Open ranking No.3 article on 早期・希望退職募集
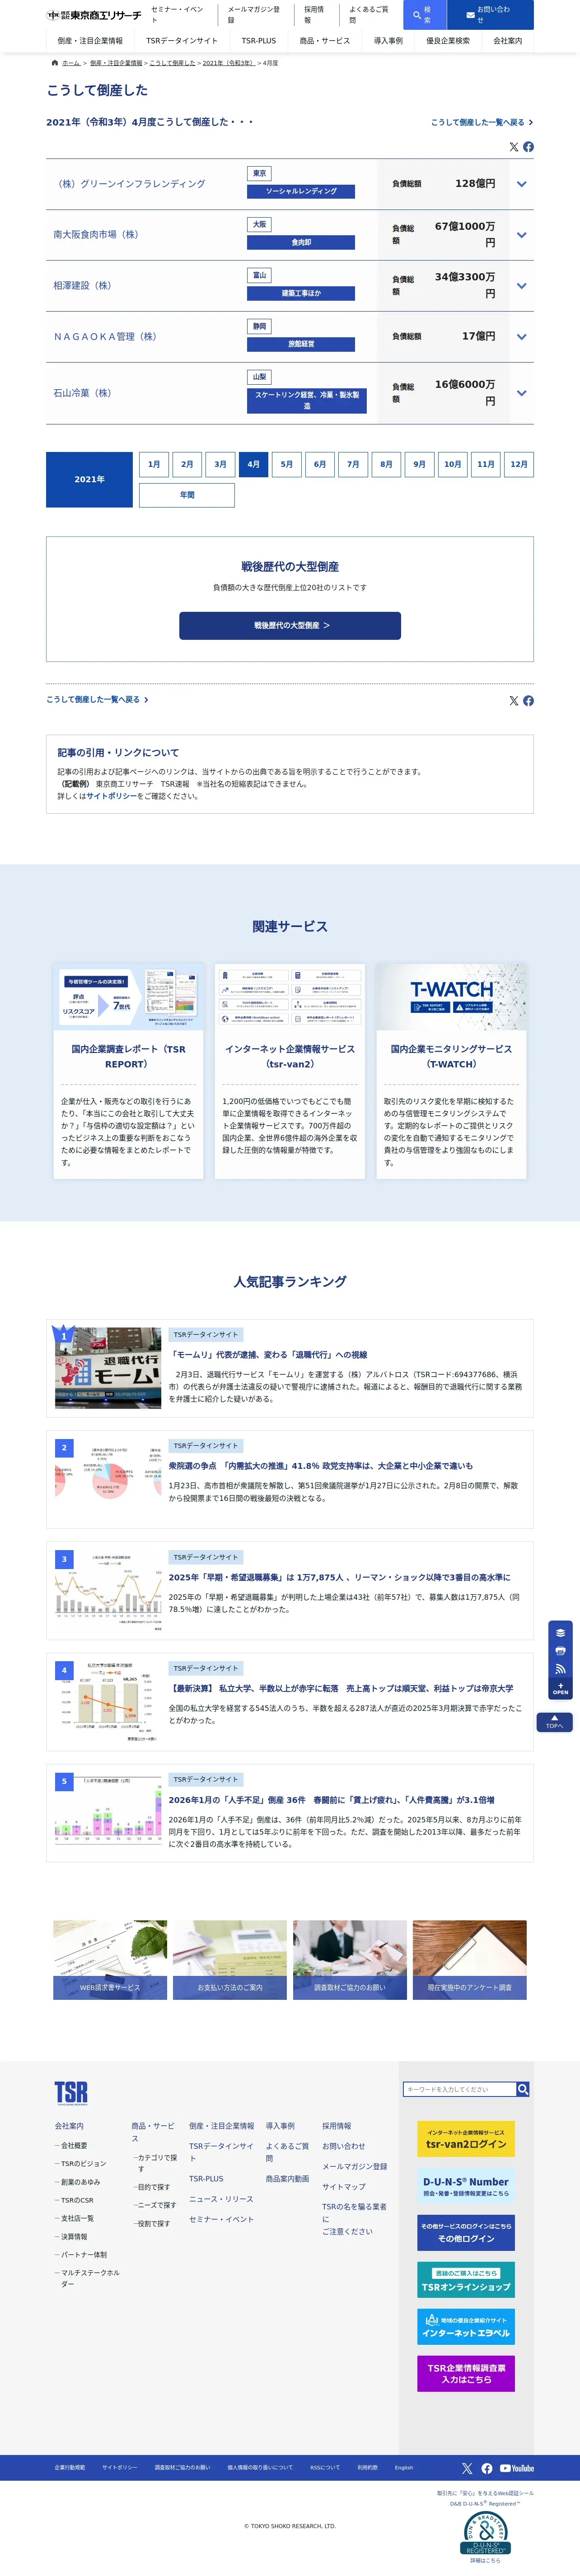The width and height of the screenshot is (580, 2576). (290, 1591)
